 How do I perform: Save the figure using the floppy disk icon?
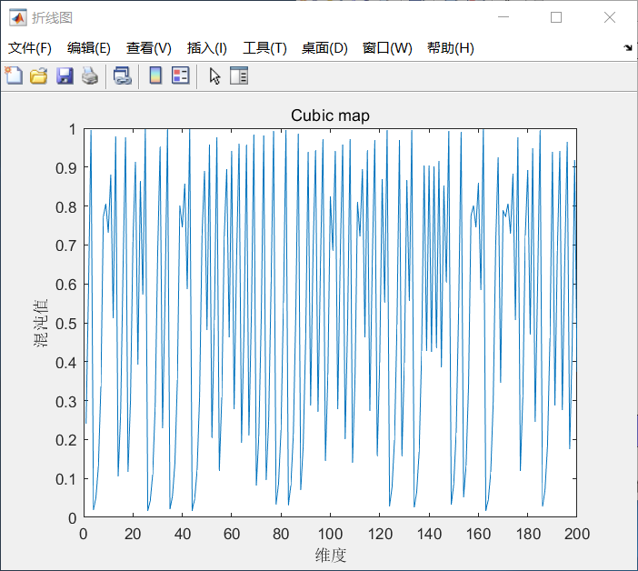65,75
